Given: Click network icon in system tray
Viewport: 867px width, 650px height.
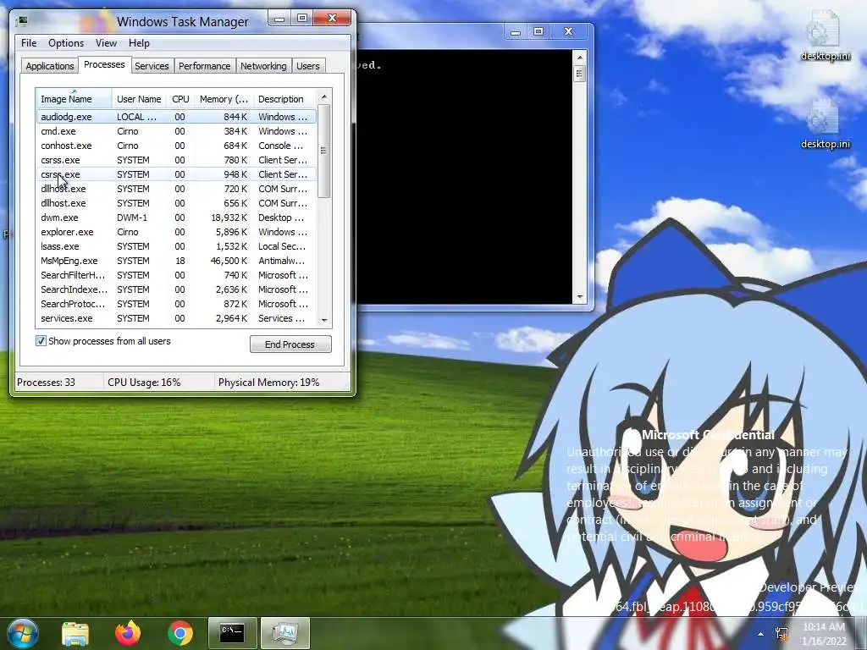Looking at the screenshot, I should click(x=781, y=634).
